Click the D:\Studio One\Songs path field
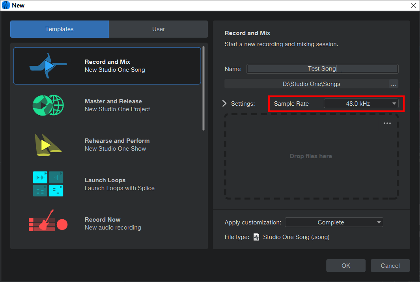The height and width of the screenshot is (282, 420). [306, 84]
